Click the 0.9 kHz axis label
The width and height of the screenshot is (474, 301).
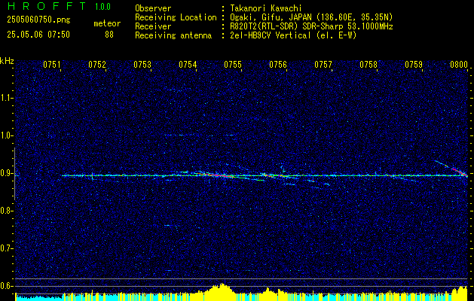(6, 173)
